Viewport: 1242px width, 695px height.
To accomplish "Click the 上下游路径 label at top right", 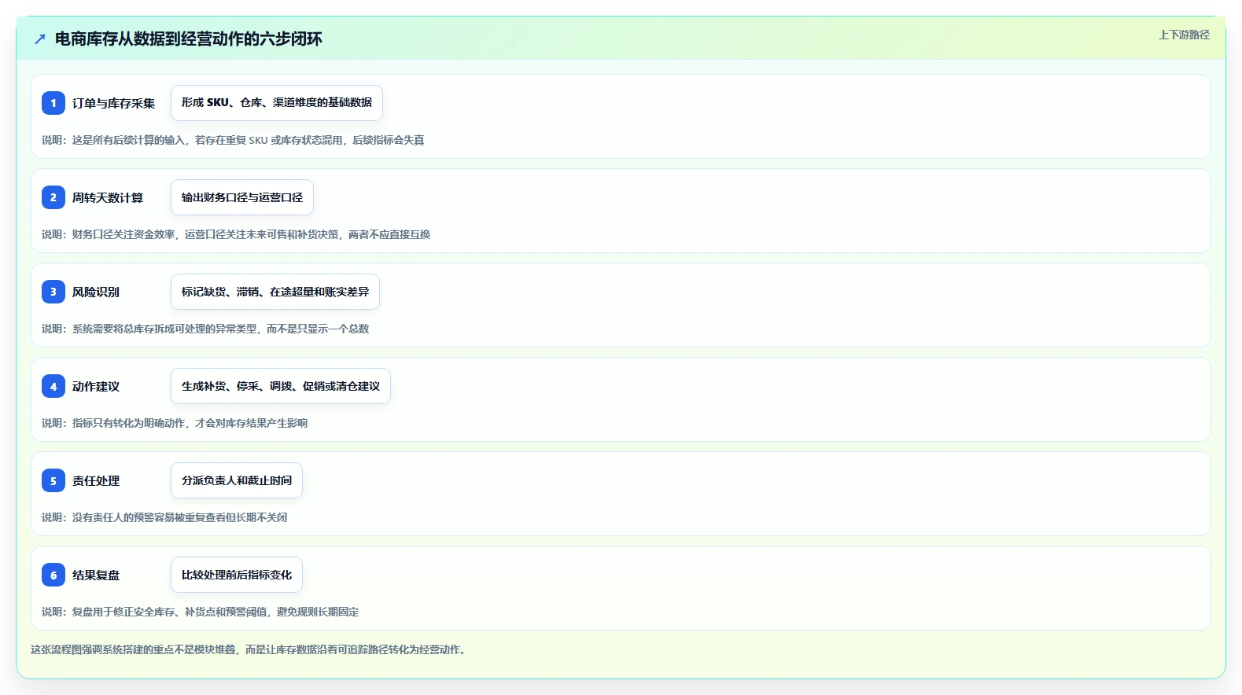I will coord(1184,35).
